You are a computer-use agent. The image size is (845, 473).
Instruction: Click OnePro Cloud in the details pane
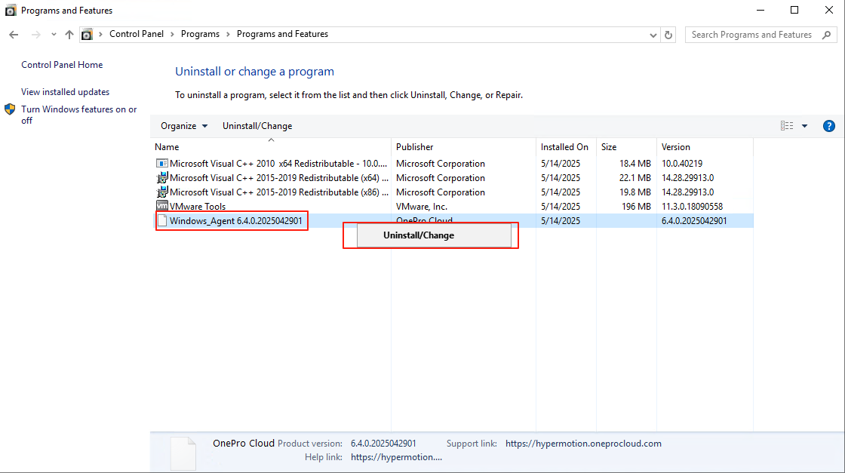244,444
